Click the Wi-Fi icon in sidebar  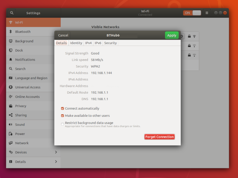coord(11,22)
